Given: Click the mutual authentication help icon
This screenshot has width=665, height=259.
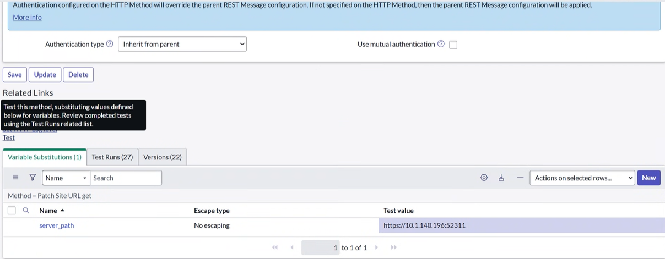Looking at the screenshot, I should pyautogui.click(x=441, y=44).
